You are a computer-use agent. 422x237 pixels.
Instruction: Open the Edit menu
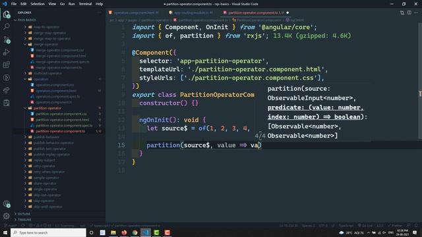click(24, 4)
